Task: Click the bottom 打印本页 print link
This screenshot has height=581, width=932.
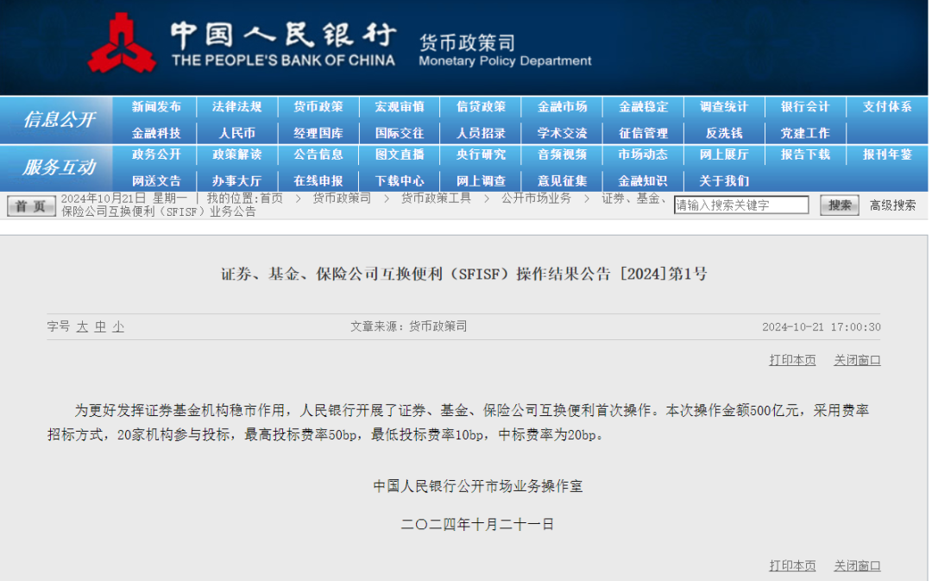Action: 792,565
